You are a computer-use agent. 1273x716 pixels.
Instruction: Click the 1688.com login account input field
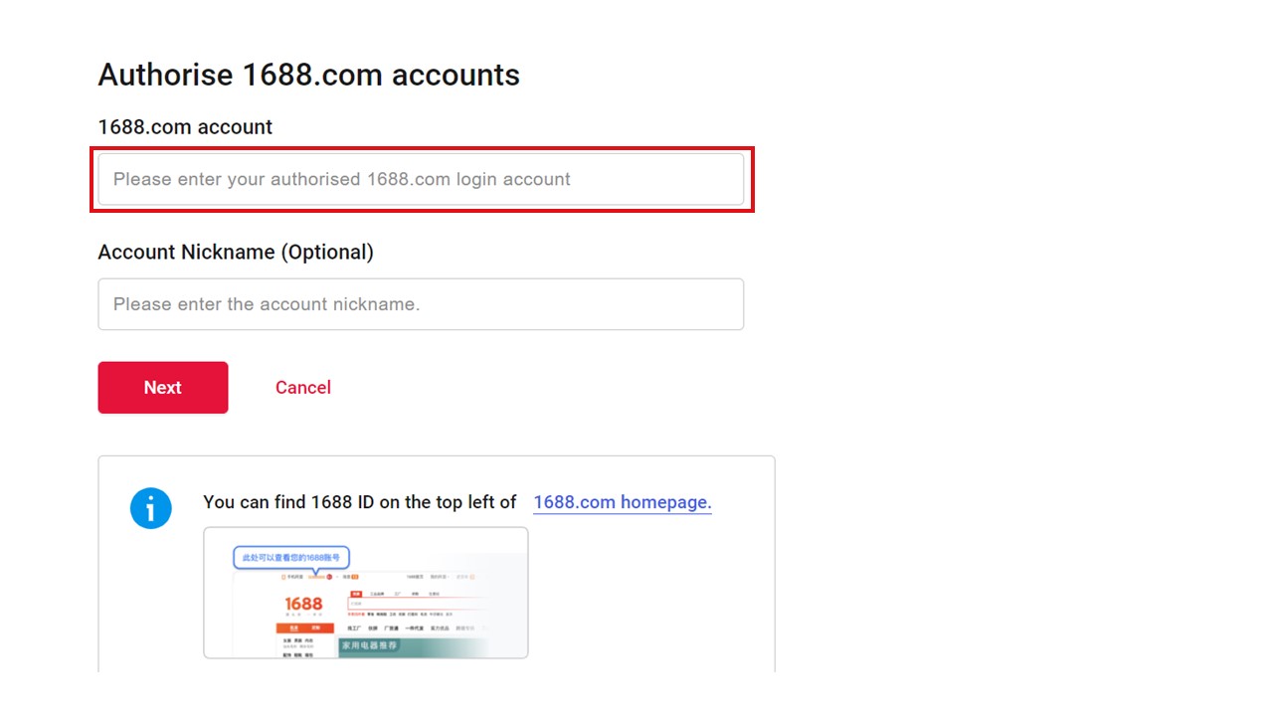[x=421, y=180]
